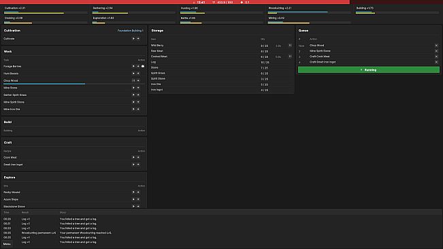
Task: Play the Forage Berries task
Action: (x=133, y=67)
